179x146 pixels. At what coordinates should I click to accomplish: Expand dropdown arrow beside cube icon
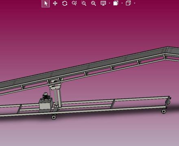click(135, 3)
